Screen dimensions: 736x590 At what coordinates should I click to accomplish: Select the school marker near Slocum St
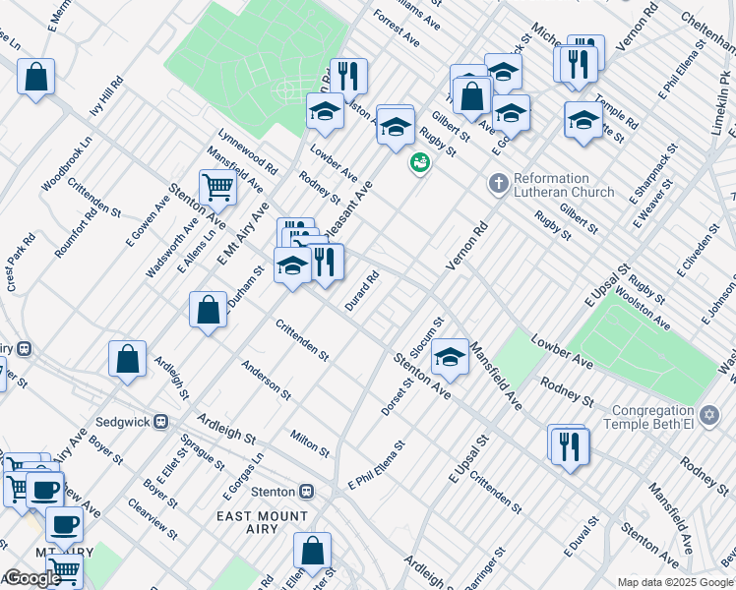[x=450, y=357]
